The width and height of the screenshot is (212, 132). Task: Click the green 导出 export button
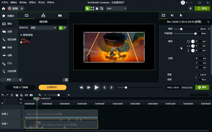(202, 8)
